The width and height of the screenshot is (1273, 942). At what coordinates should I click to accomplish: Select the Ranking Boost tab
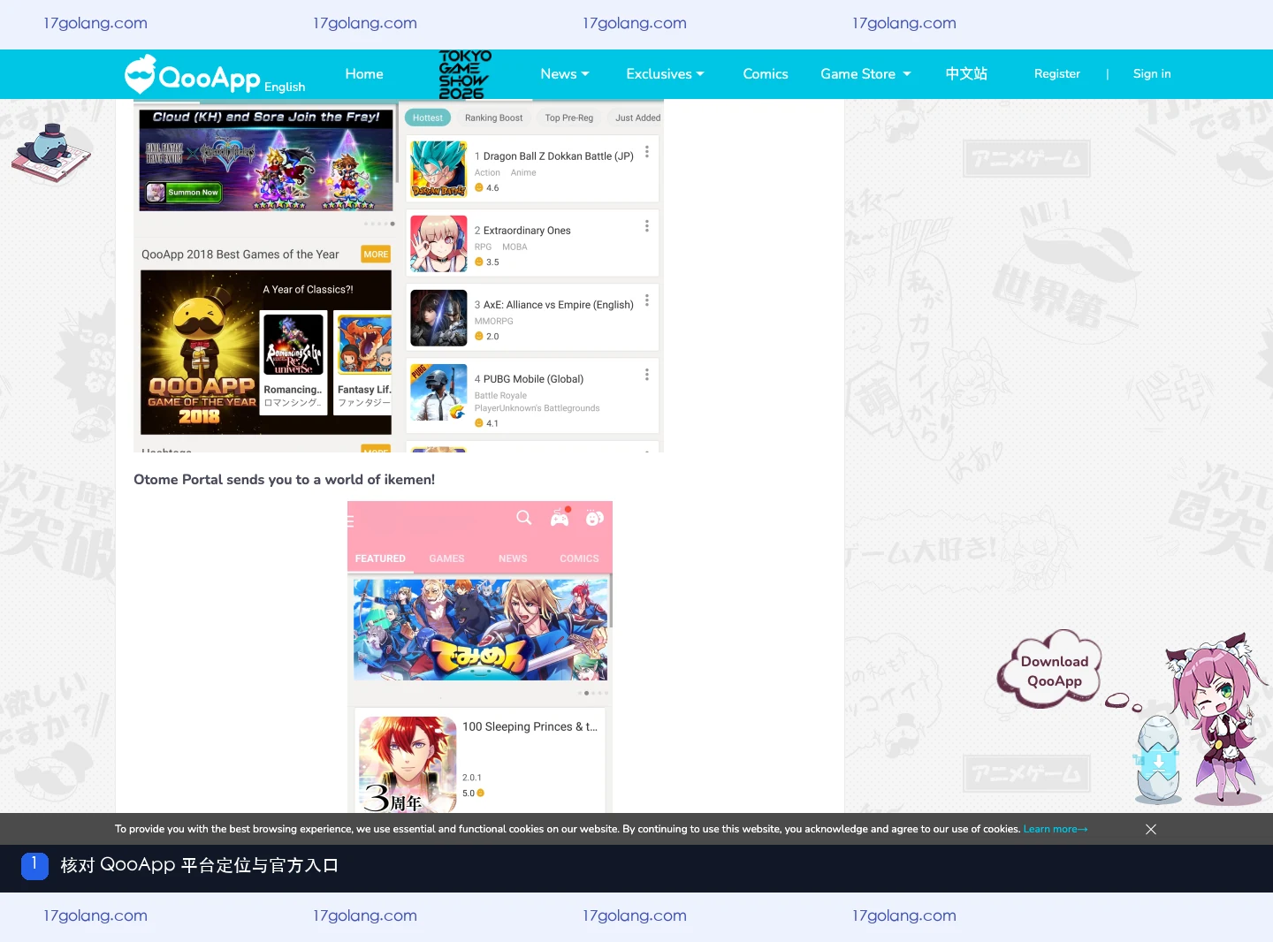pyautogui.click(x=493, y=118)
